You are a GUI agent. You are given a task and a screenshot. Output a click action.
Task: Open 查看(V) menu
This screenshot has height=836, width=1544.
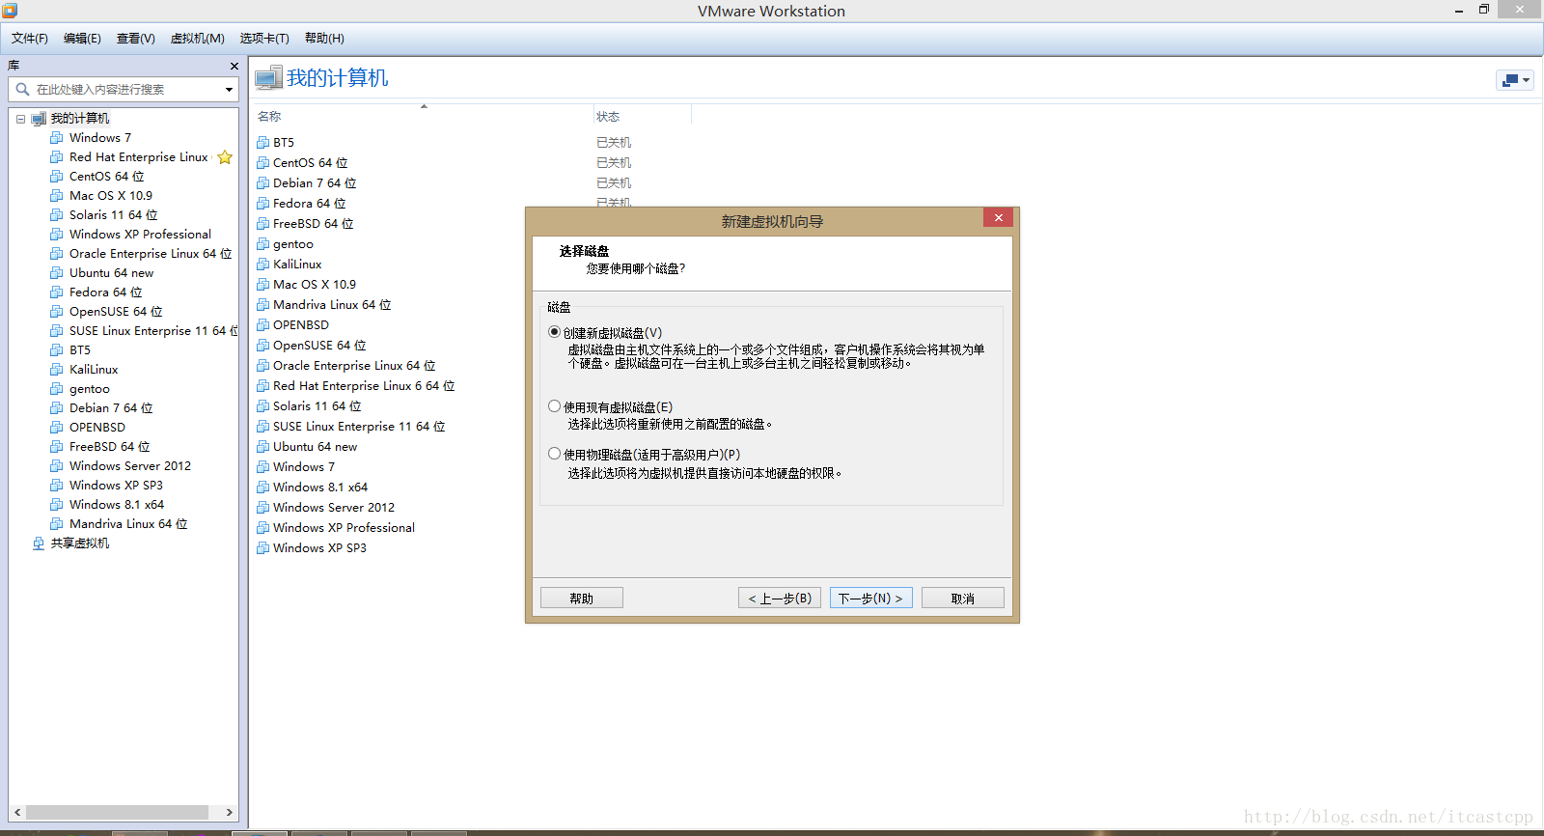tap(136, 39)
